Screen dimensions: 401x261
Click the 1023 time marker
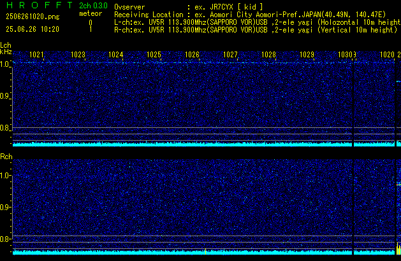78,55
